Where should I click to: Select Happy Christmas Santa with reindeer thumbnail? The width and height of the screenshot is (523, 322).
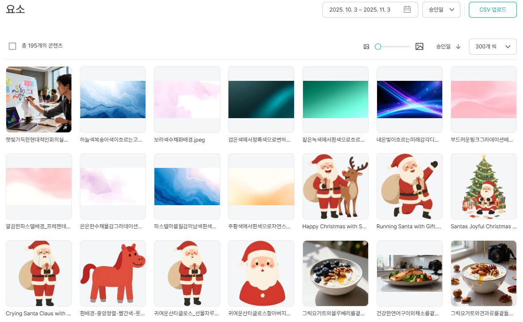click(x=335, y=187)
